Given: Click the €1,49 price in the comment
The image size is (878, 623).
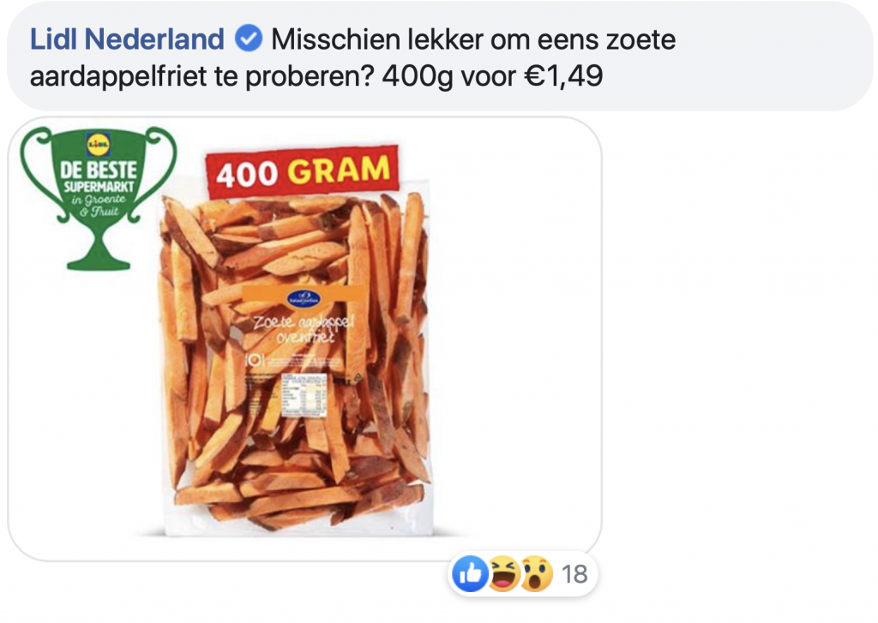Looking at the screenshot, I should pyautogui.click(x=563, y=75).
